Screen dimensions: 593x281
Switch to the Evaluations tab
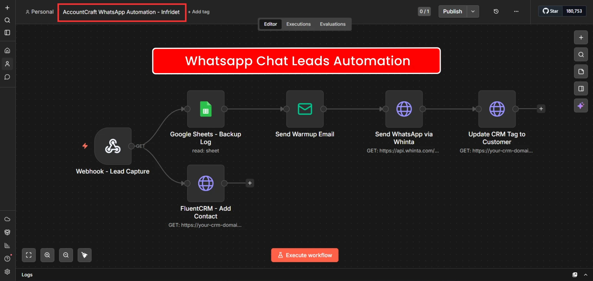(x=332, y=24)
